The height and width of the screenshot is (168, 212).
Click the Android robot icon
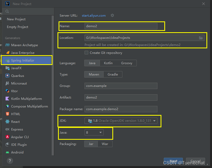click(x=7, y=152)
